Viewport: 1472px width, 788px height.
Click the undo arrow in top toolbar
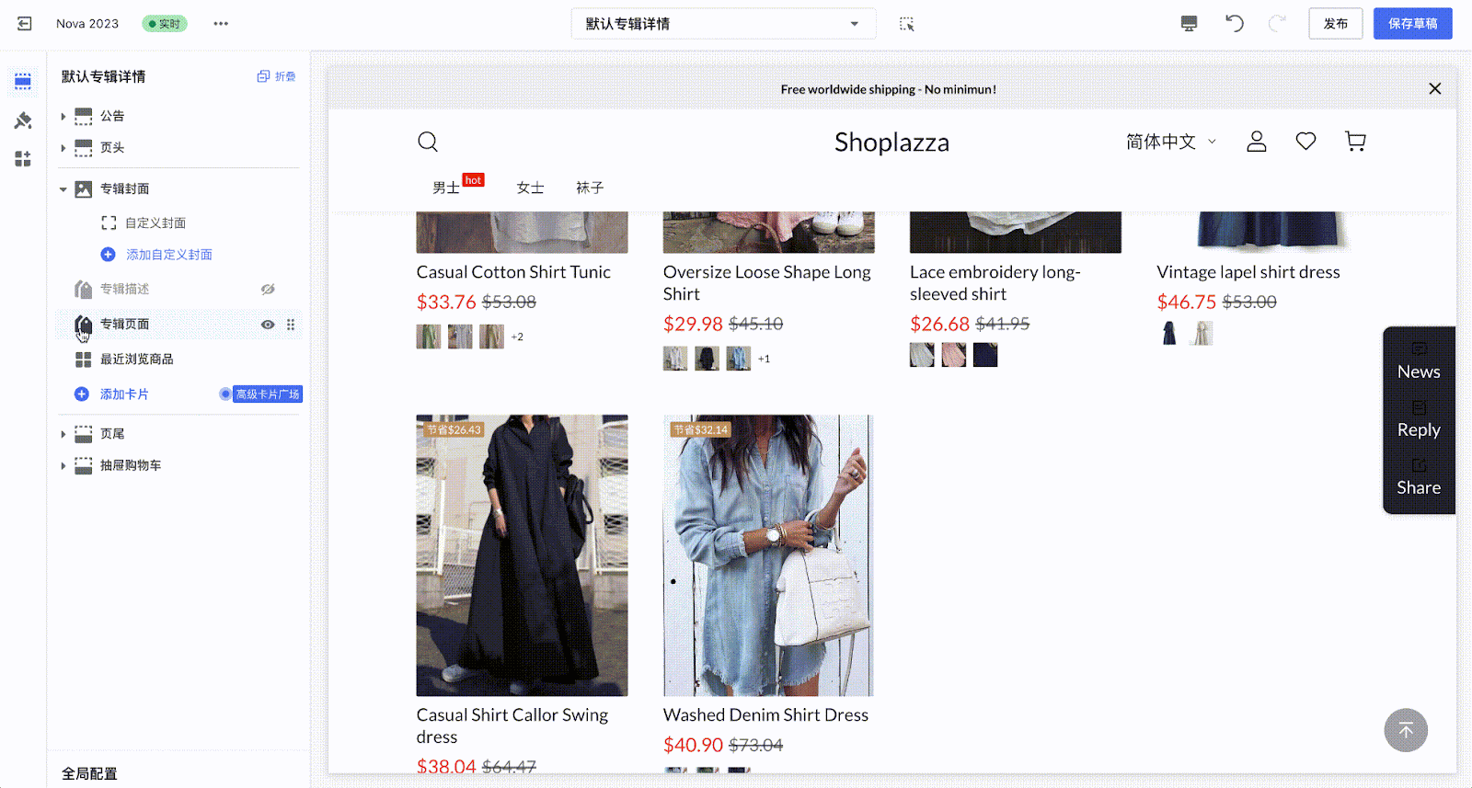tap(1234, 24)
